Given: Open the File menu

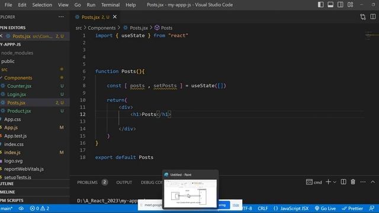Looking at the screenshot, I should tap(8, 5).
